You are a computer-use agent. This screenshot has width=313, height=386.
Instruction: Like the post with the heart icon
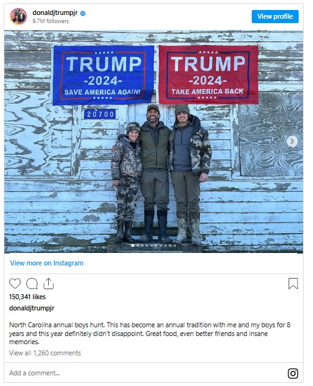[15, 284]
